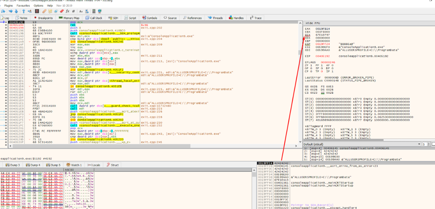Switch to the Memory Map tab
This screenshot has height=209, width=435.
click(x=69, y=18)
